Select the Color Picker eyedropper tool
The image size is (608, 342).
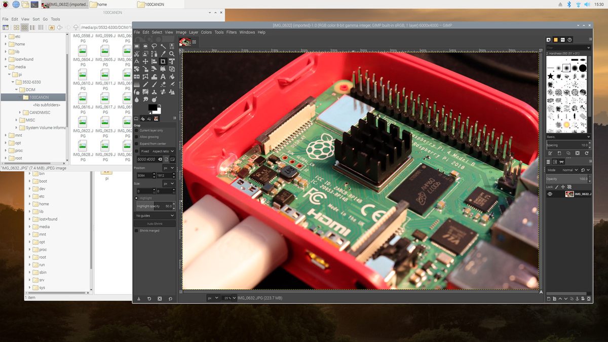click(163, 54)
